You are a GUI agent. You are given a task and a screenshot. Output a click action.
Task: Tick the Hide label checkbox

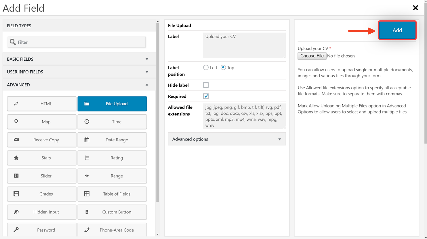(206, 85)
